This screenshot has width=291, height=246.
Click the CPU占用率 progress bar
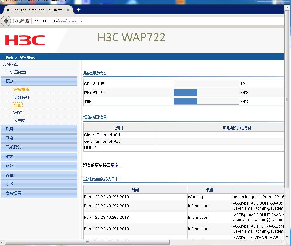(x=206, y=84)
